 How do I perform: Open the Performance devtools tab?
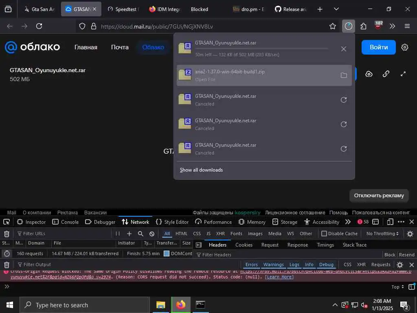[213, 222]
